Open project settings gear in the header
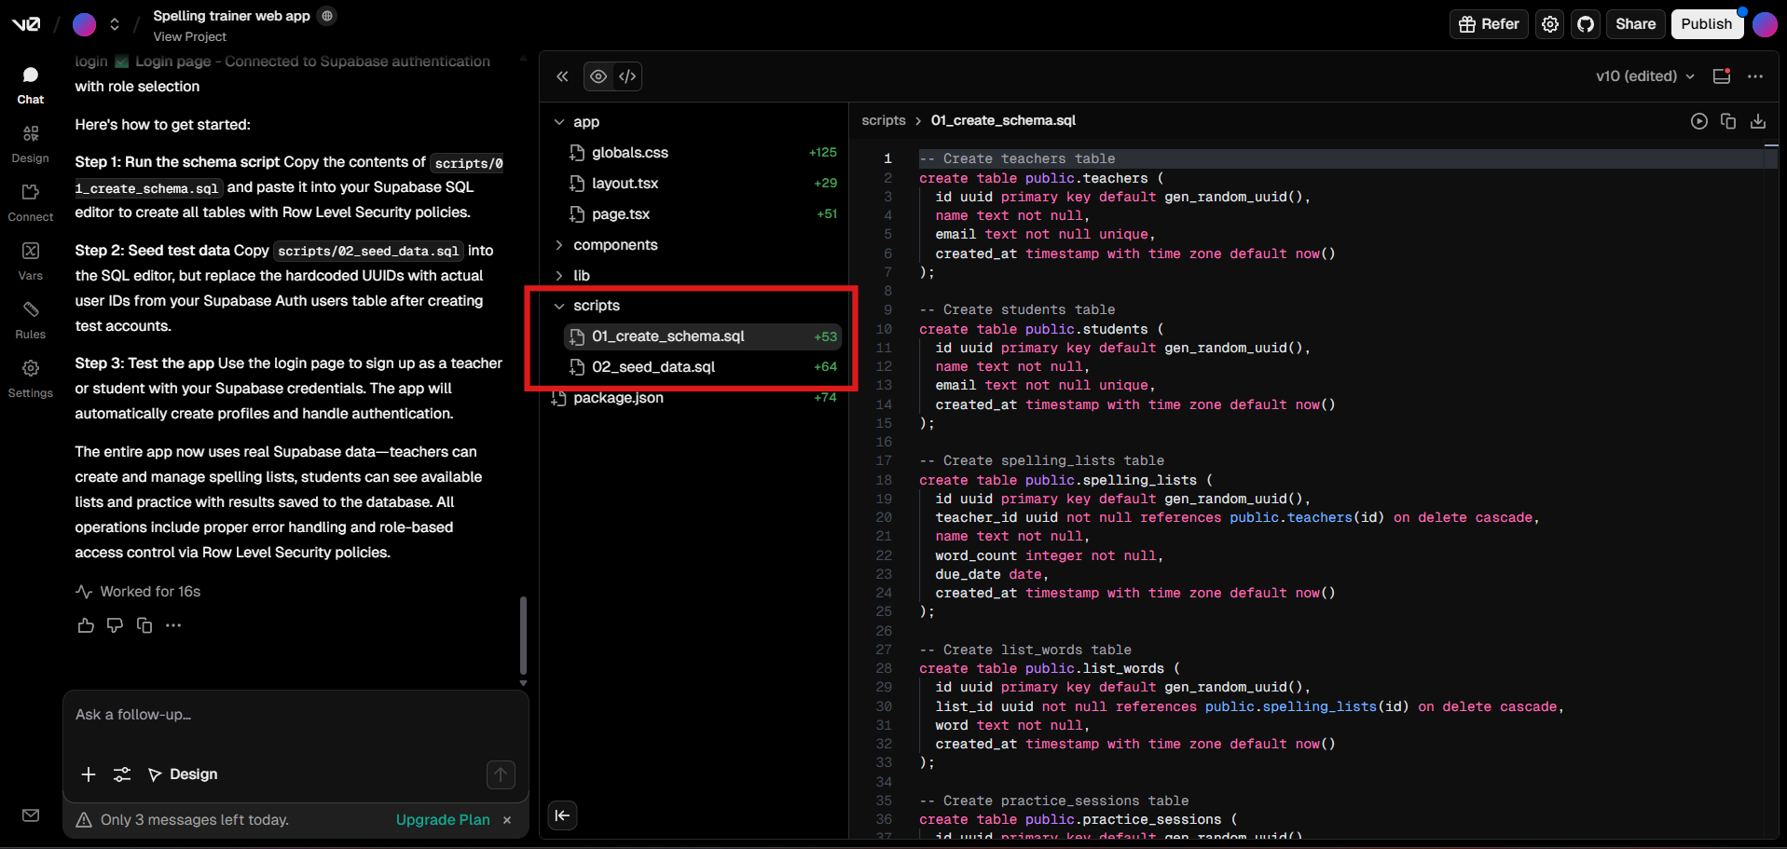This screenshot has height=849, width=1787. (x=1550, y=24)
